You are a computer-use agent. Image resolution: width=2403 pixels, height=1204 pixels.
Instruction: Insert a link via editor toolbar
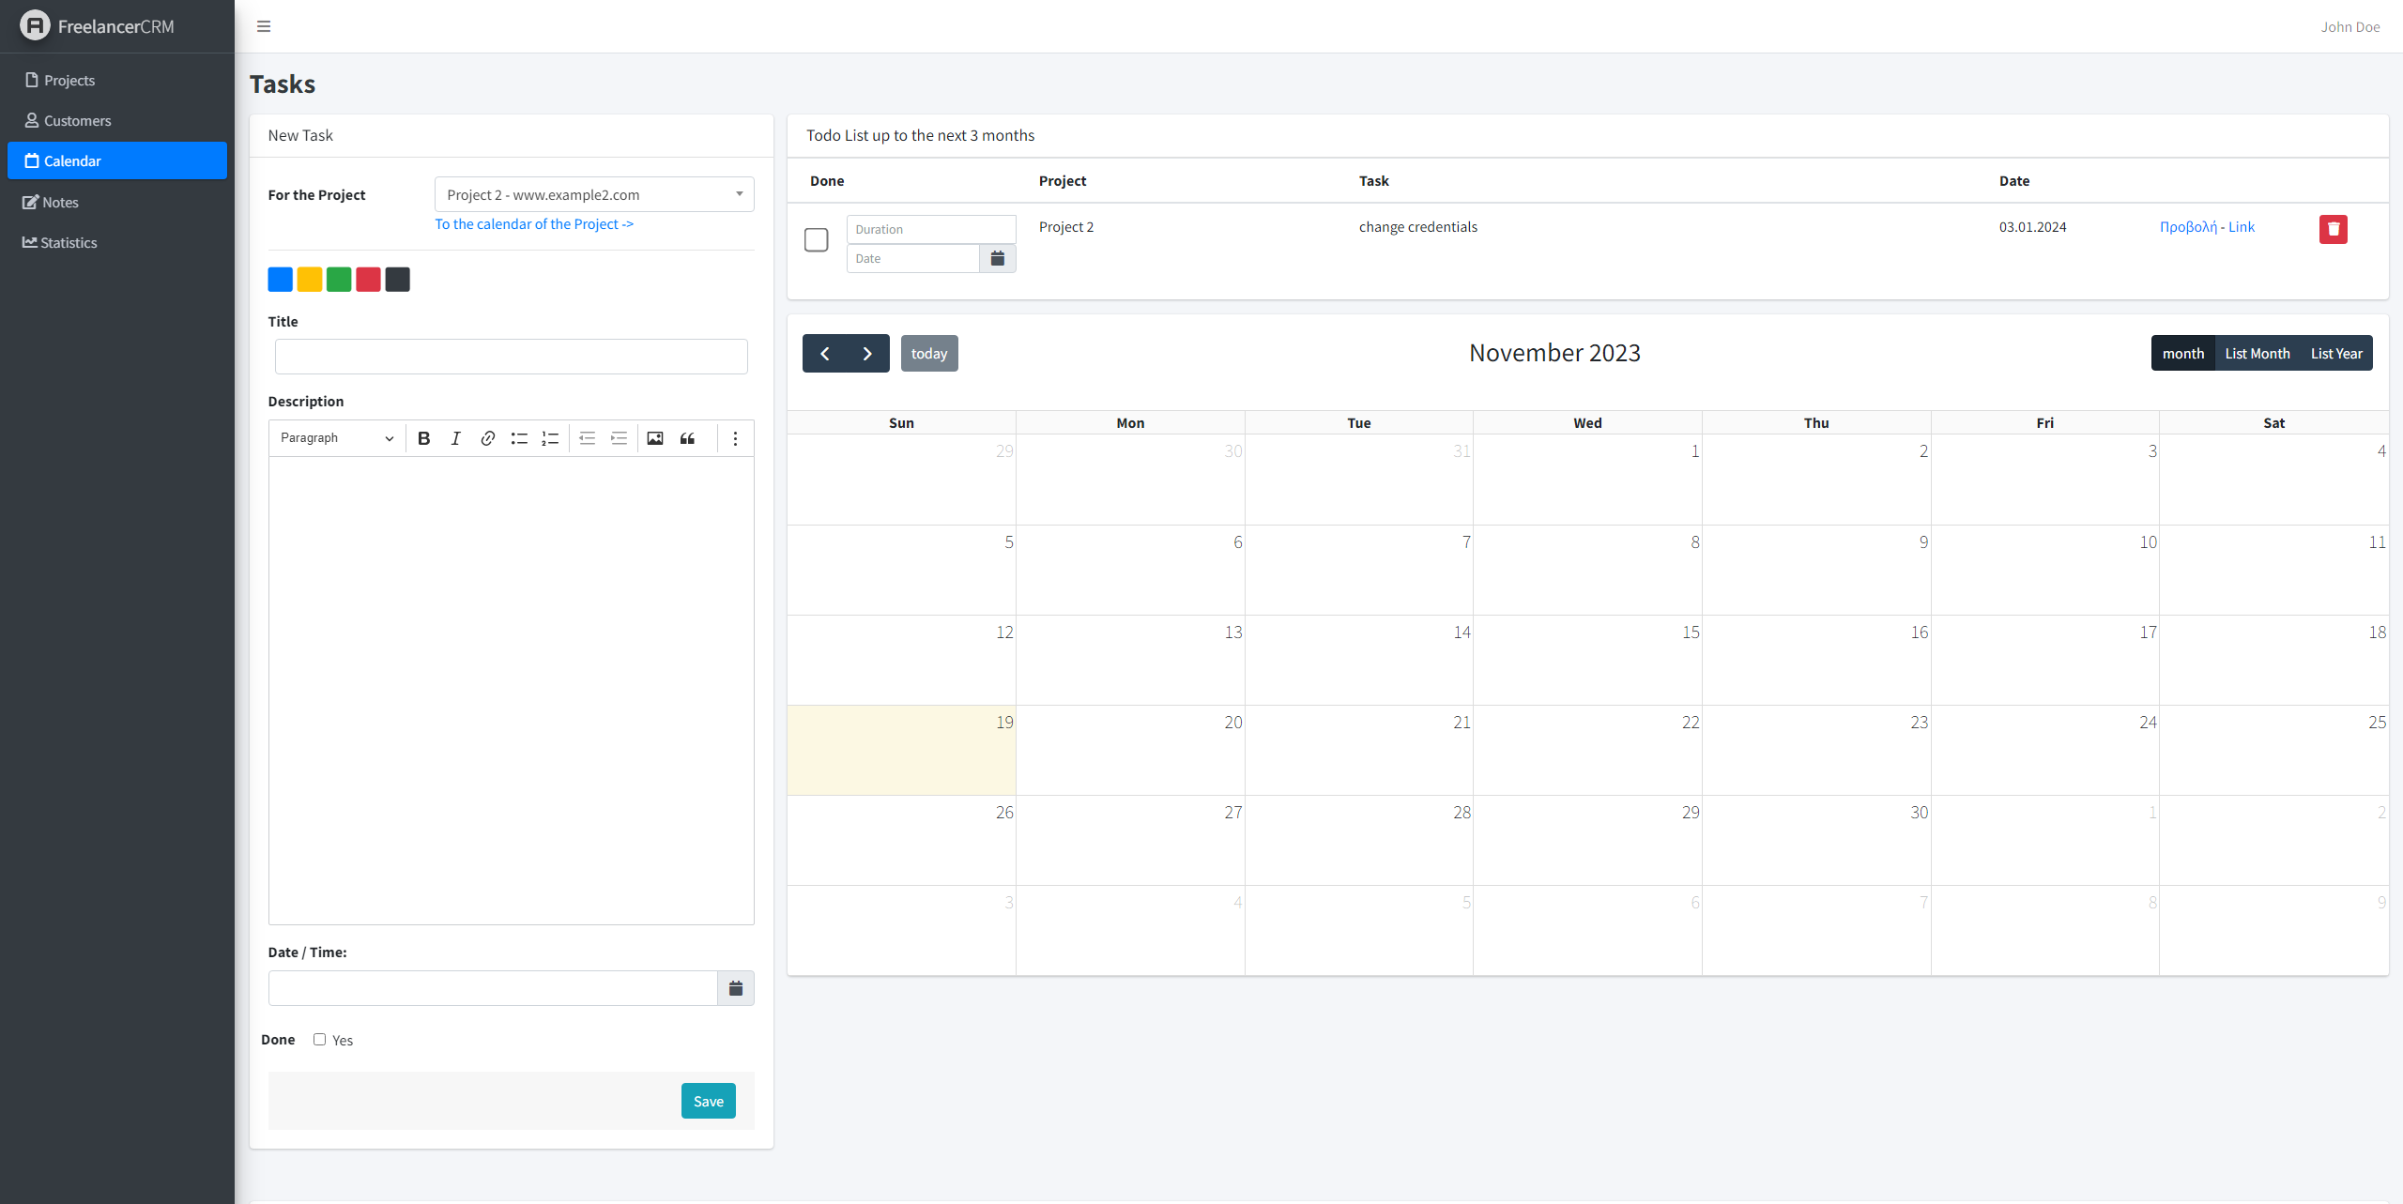(487, 438)
